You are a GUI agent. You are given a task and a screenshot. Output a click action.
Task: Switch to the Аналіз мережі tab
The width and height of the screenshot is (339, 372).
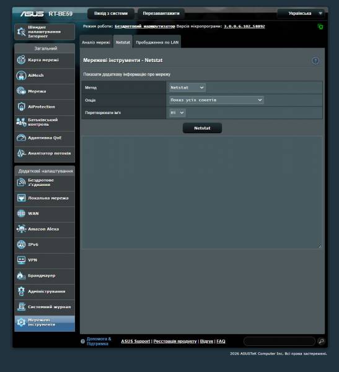click(x=96, y=42)
